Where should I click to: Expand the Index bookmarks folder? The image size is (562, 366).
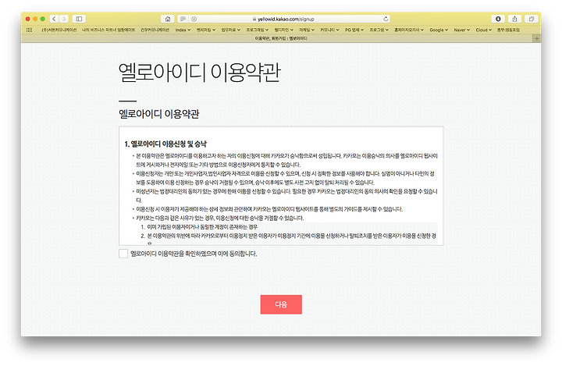click(x=183, y=30)
